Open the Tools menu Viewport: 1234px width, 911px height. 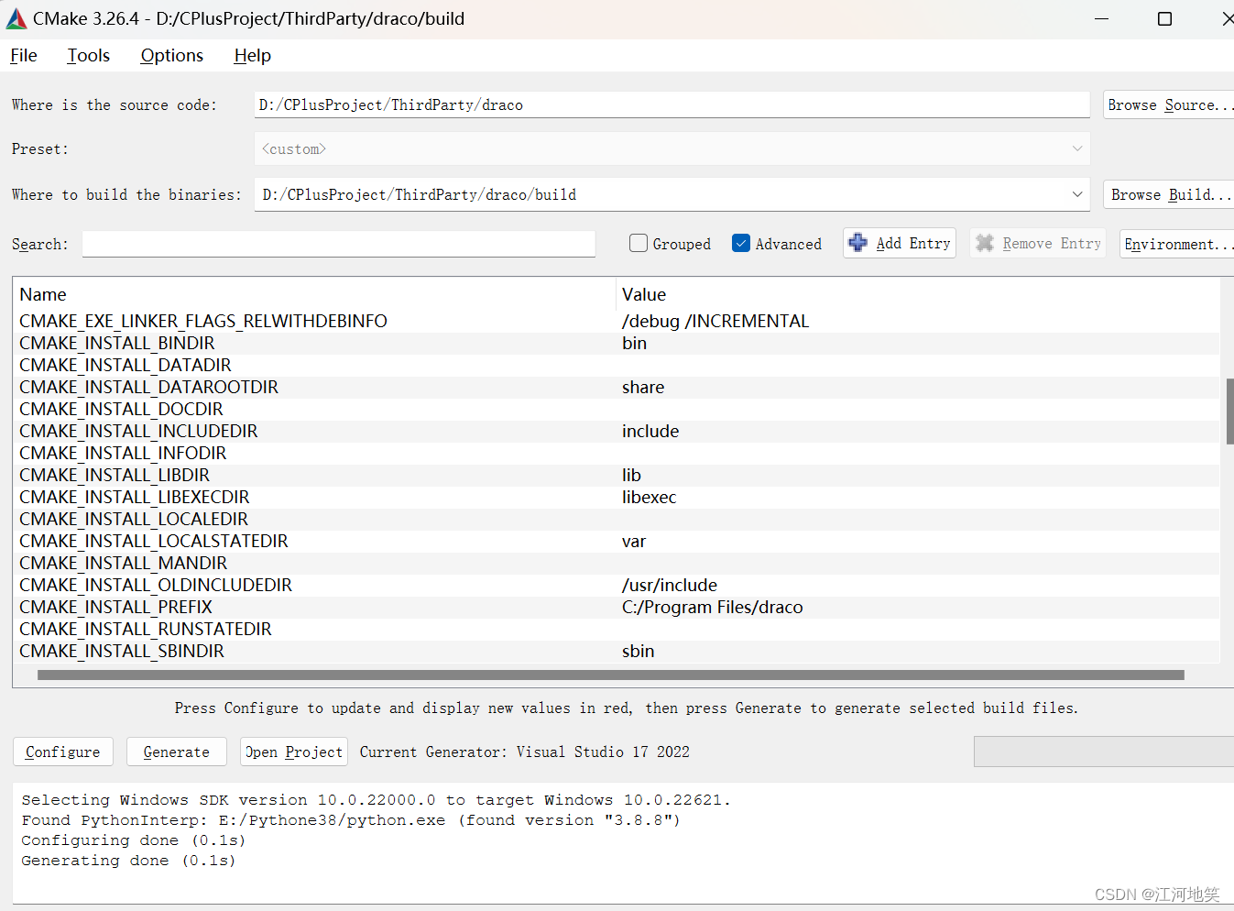coord(88,56)
